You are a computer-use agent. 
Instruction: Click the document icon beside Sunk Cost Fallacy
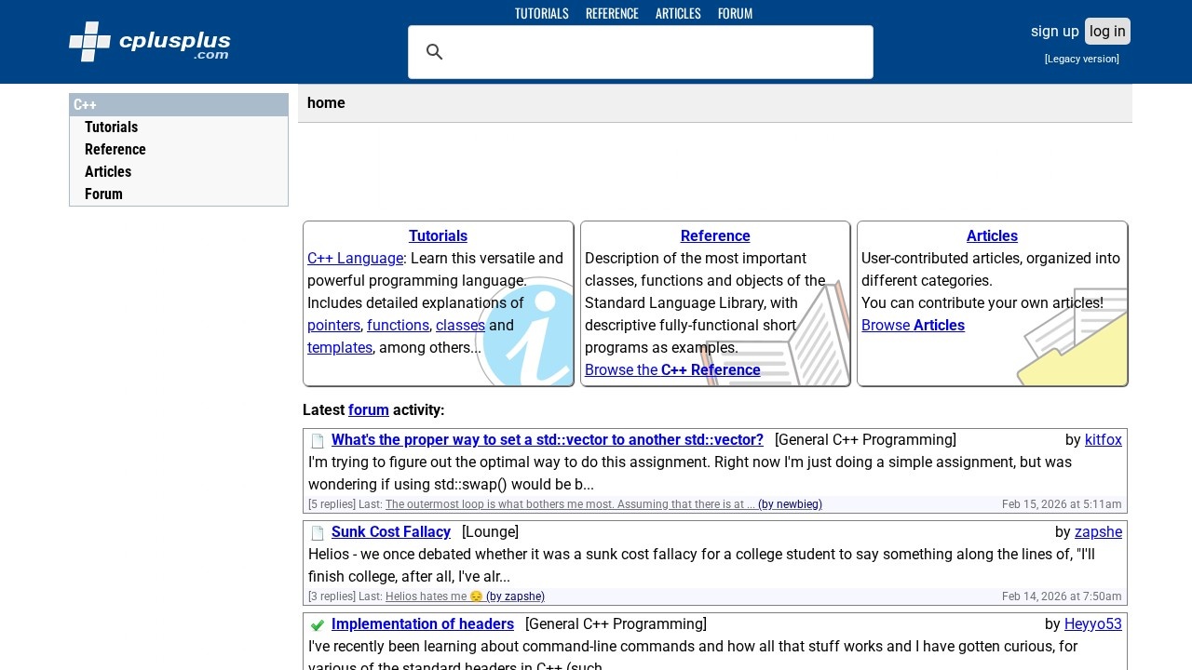pos(318,533)
